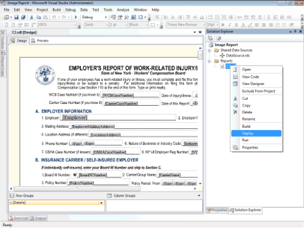The width and height of the screenshot is (304, 228).
Task: Click the [WCBCaseNumber] field placeholder
Action: [118, 95]
